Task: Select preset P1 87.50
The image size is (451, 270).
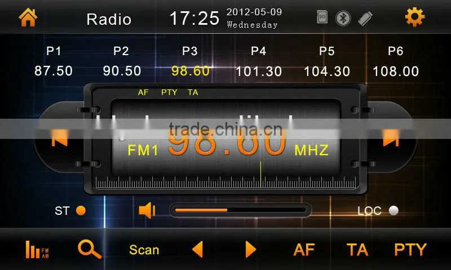Action: [54, 61]
